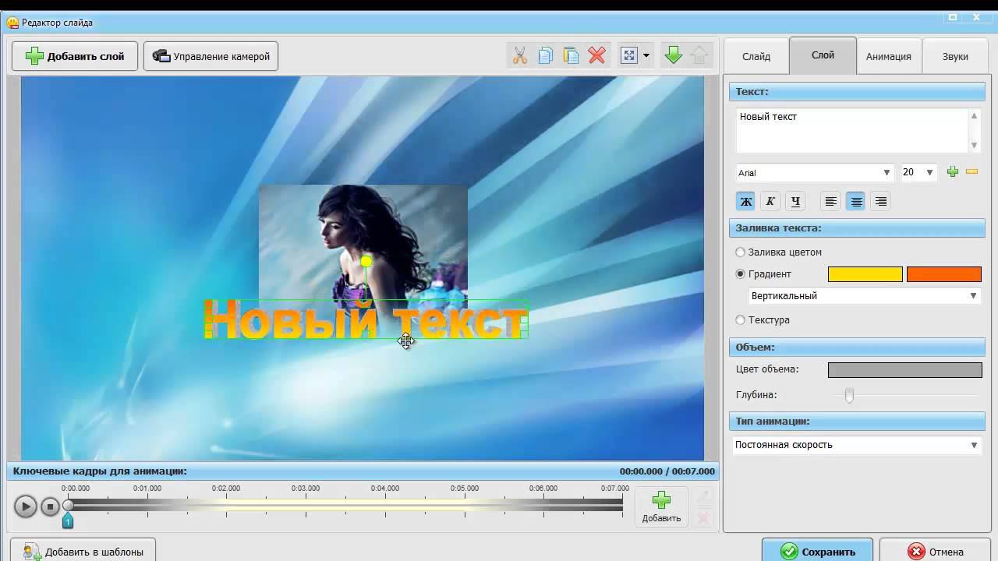Save changes with Сохранить button
This screenshot has width=998, height=561.
[818, 551]
